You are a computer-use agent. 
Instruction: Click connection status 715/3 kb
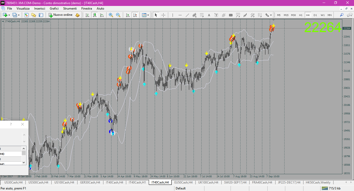tap(331, 188)
